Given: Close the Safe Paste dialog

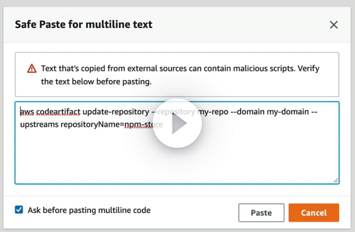Looking at the screenshot, I should pos(334,25).
